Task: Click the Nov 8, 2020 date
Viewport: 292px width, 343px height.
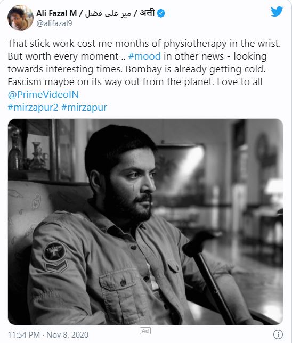Action: (x=68, y=334)
